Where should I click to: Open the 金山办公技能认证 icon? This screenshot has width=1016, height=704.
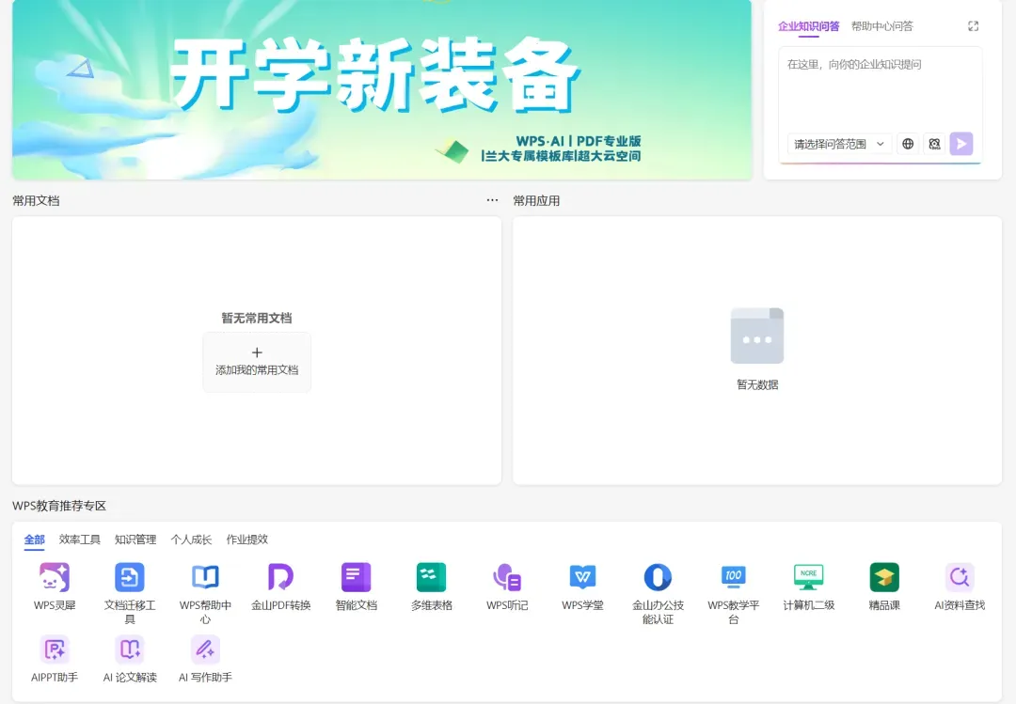point(658,577)
